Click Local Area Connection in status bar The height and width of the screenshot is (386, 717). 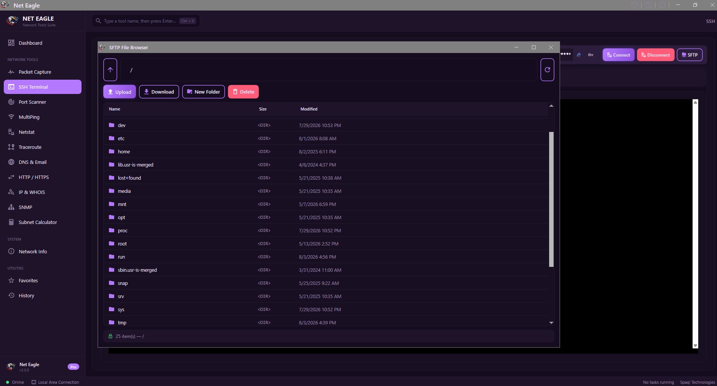click(x=55, y=382)
